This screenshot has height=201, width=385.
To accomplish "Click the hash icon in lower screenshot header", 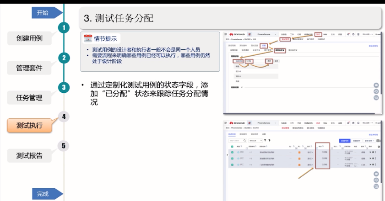I will point(249,123).
